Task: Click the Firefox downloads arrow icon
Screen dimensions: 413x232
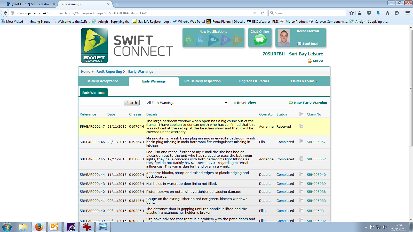Action: 378,13
